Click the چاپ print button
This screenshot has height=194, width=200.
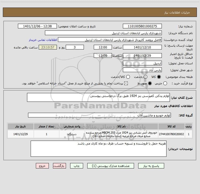[x=77, y=166]
